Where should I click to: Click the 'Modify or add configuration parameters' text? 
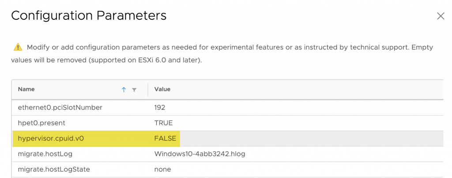tap(132, 47)
